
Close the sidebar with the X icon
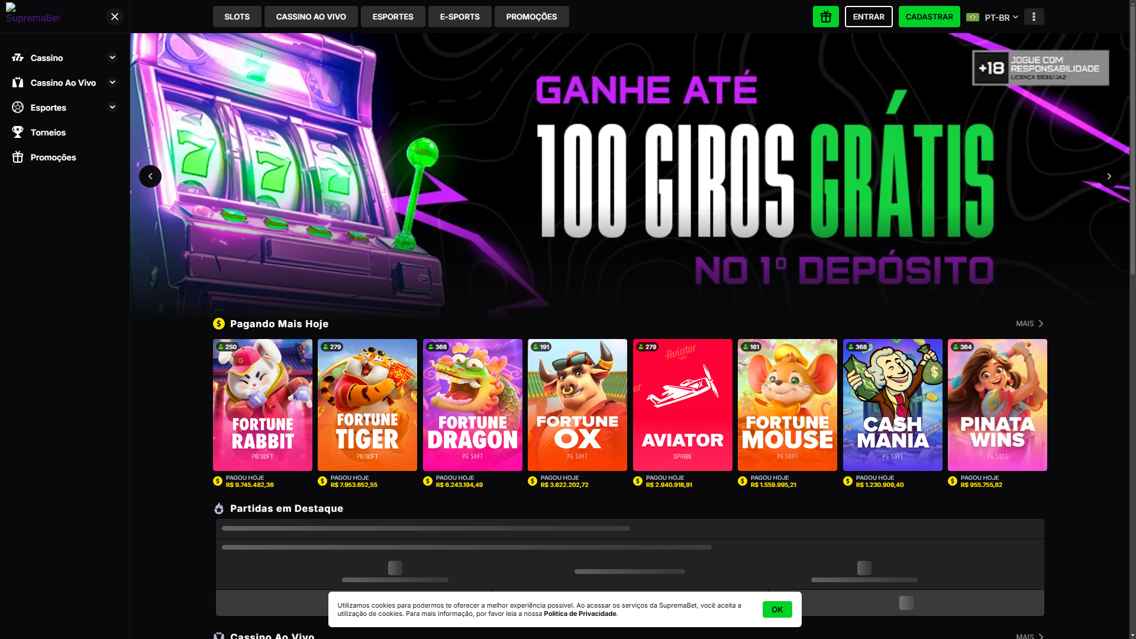[115, 17]
